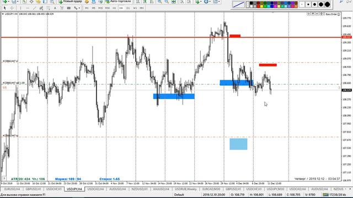Toggle Auto-trading on or off

point(118,2)
